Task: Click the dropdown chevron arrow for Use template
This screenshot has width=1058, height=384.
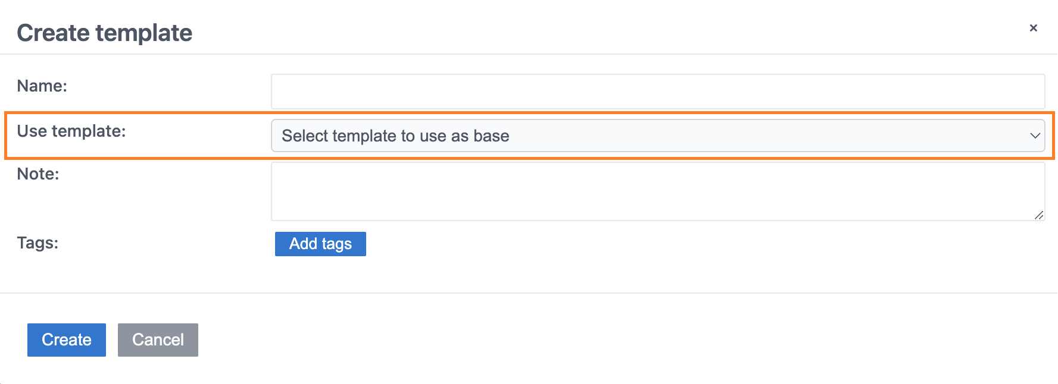Action: coord(1035,136)
